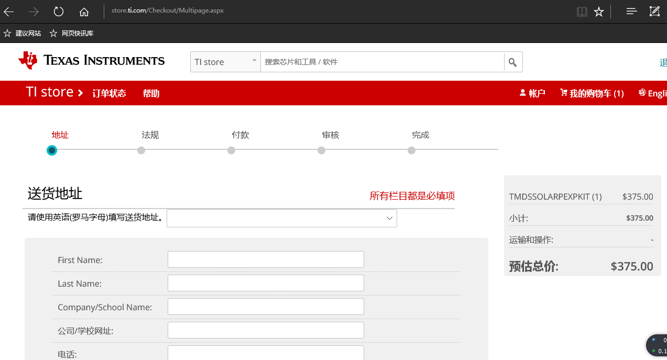Open reading view book icon
The height and width of the screenshot is (360, 667).
click(x=582, y=12)
